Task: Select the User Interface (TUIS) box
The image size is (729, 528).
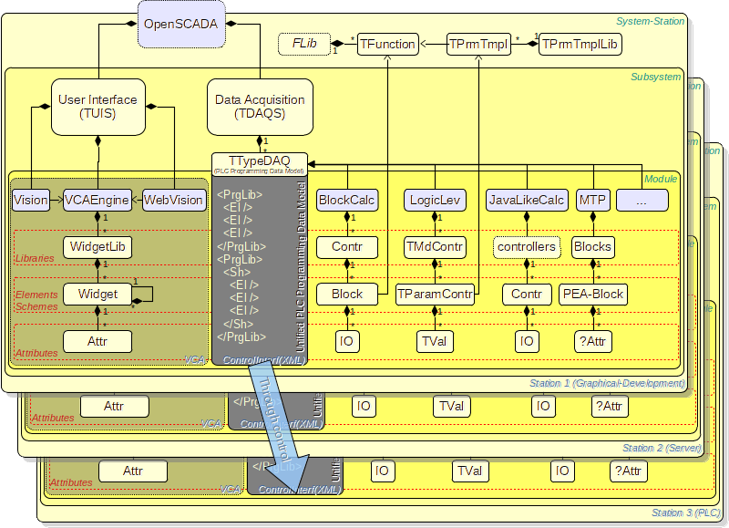Action: (x=98, y=107)
